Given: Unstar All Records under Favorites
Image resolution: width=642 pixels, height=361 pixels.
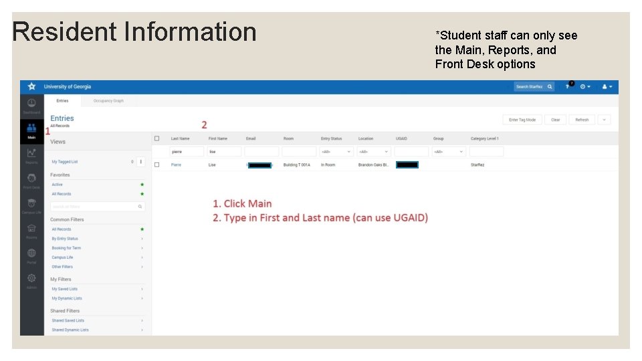Looking at the screenshot, I should tap(142, 194).
